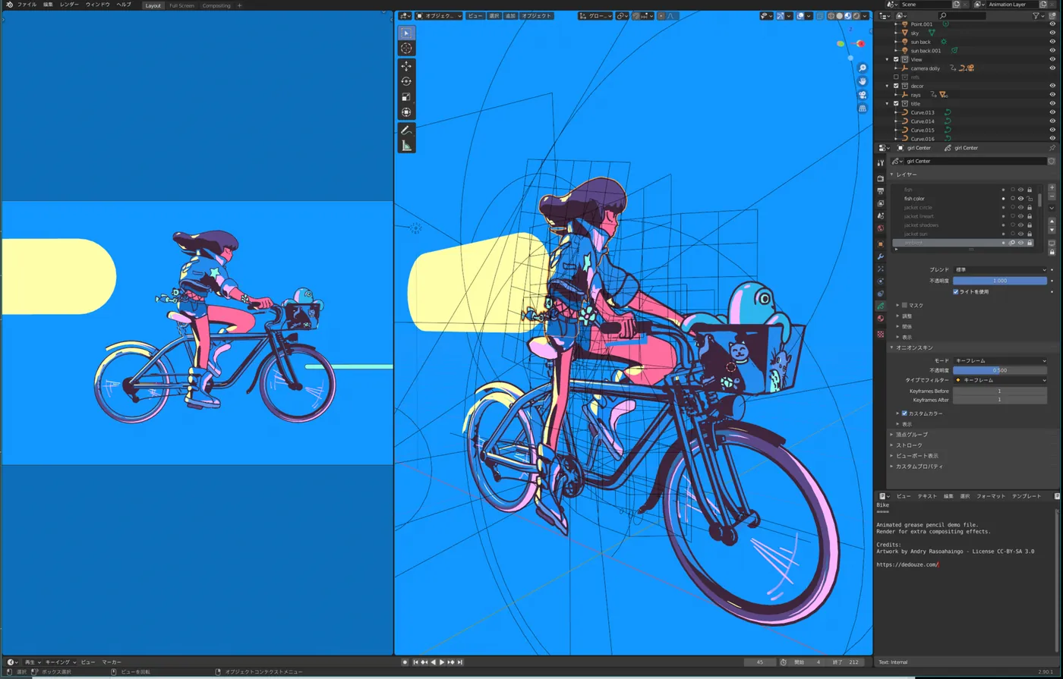Click the キーイング button in timeline

coord(60,662)
